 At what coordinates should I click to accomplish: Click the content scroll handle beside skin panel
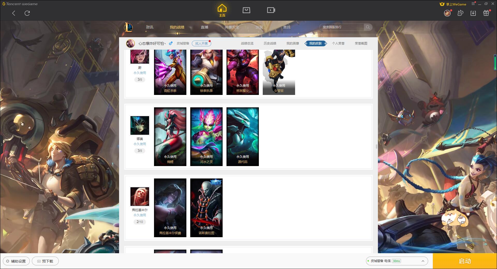tap(376, 147)
